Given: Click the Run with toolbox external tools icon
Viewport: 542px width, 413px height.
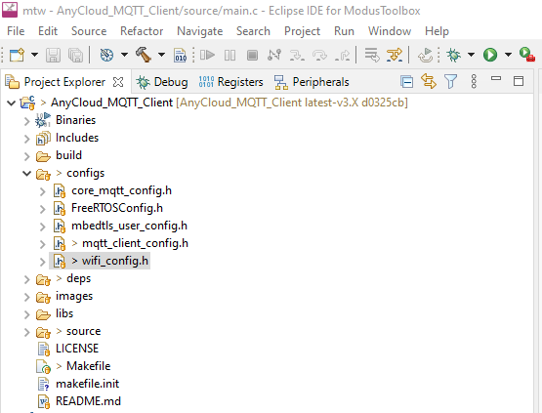Looking at the screenshot, I should pyautogui.click(x=526, y=55).
